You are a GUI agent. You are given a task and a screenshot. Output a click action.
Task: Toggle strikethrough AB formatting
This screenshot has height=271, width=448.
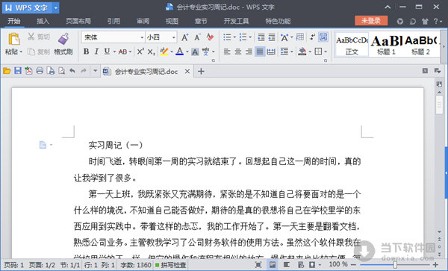122,52
